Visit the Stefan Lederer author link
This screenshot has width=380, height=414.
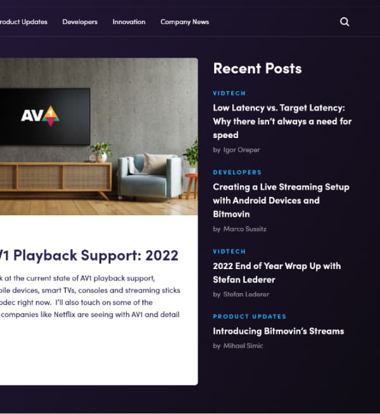click(x=246, y=294)
